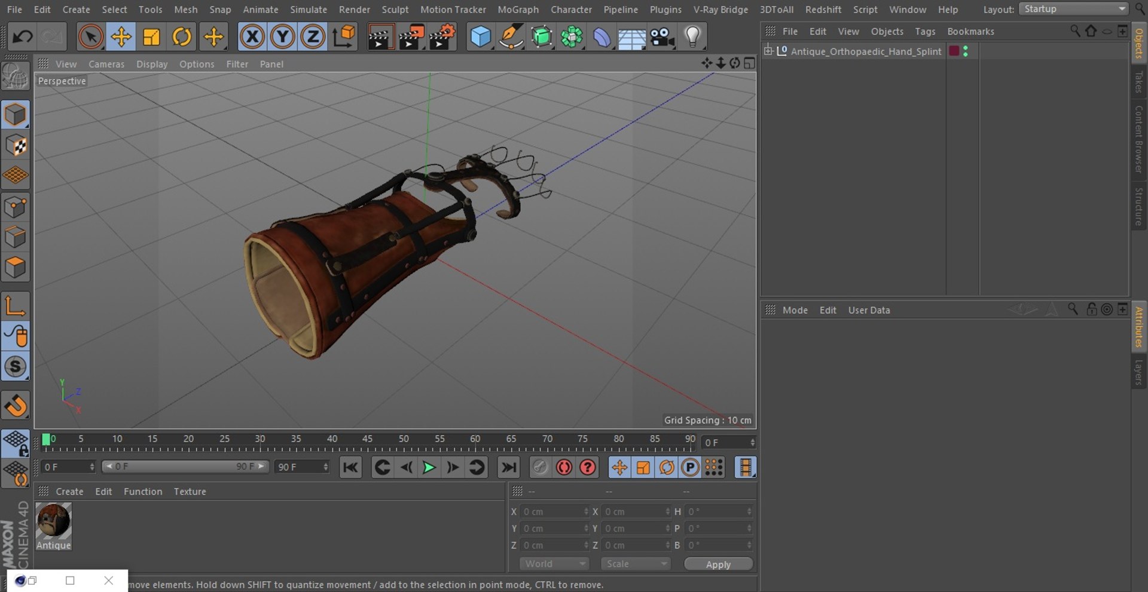Open the Layout Startup dropdown
The width and height of the screenshot is (1148, 592).
[x=1073, y=9]
